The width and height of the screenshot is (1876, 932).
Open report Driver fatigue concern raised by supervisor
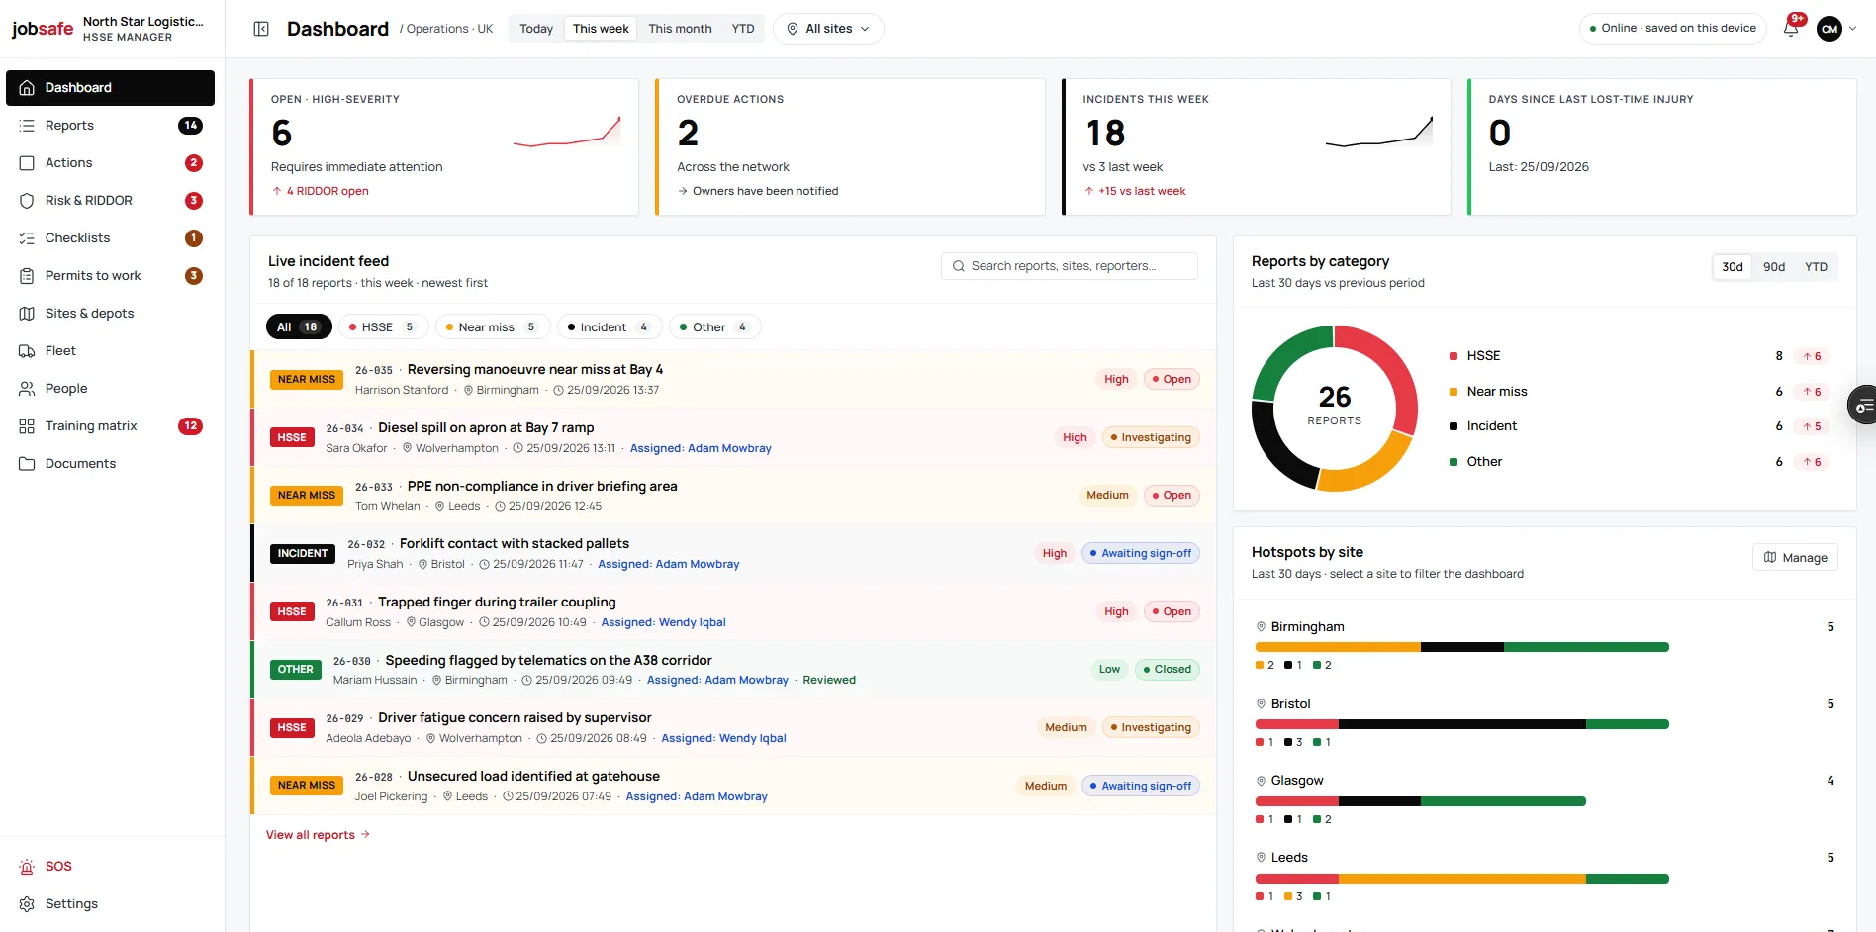click(515, 718)
